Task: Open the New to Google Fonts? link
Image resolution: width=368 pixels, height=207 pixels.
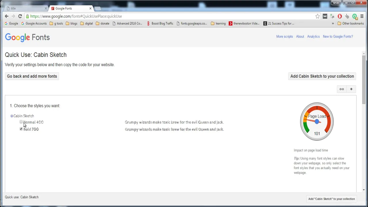Action: pos(338,37)
